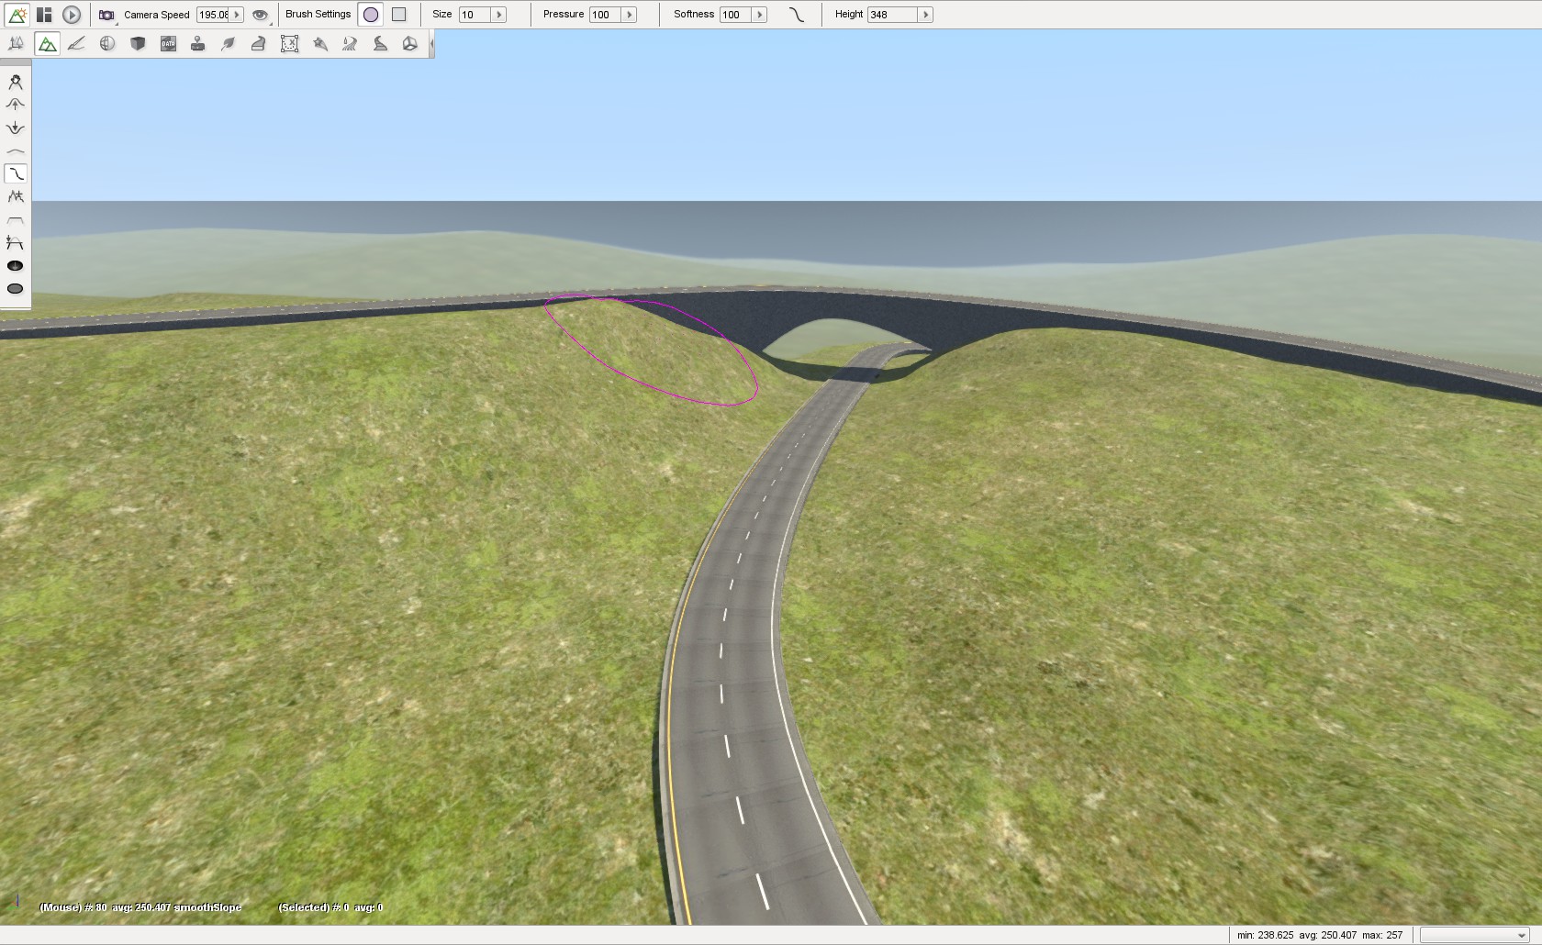Select the Lower Height terrain tool
The width and height of the screenshot is (1542, 945).
coord(15,128)
